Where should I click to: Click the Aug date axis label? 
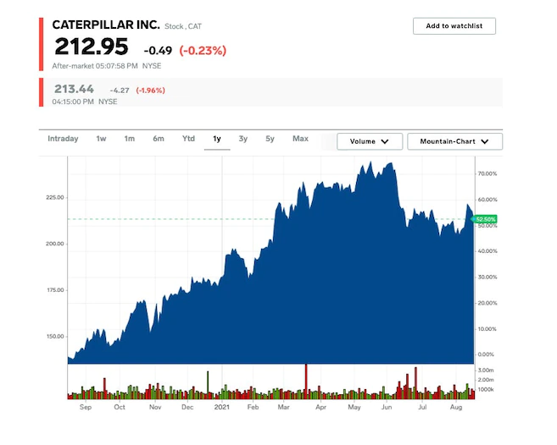(456, 407)
